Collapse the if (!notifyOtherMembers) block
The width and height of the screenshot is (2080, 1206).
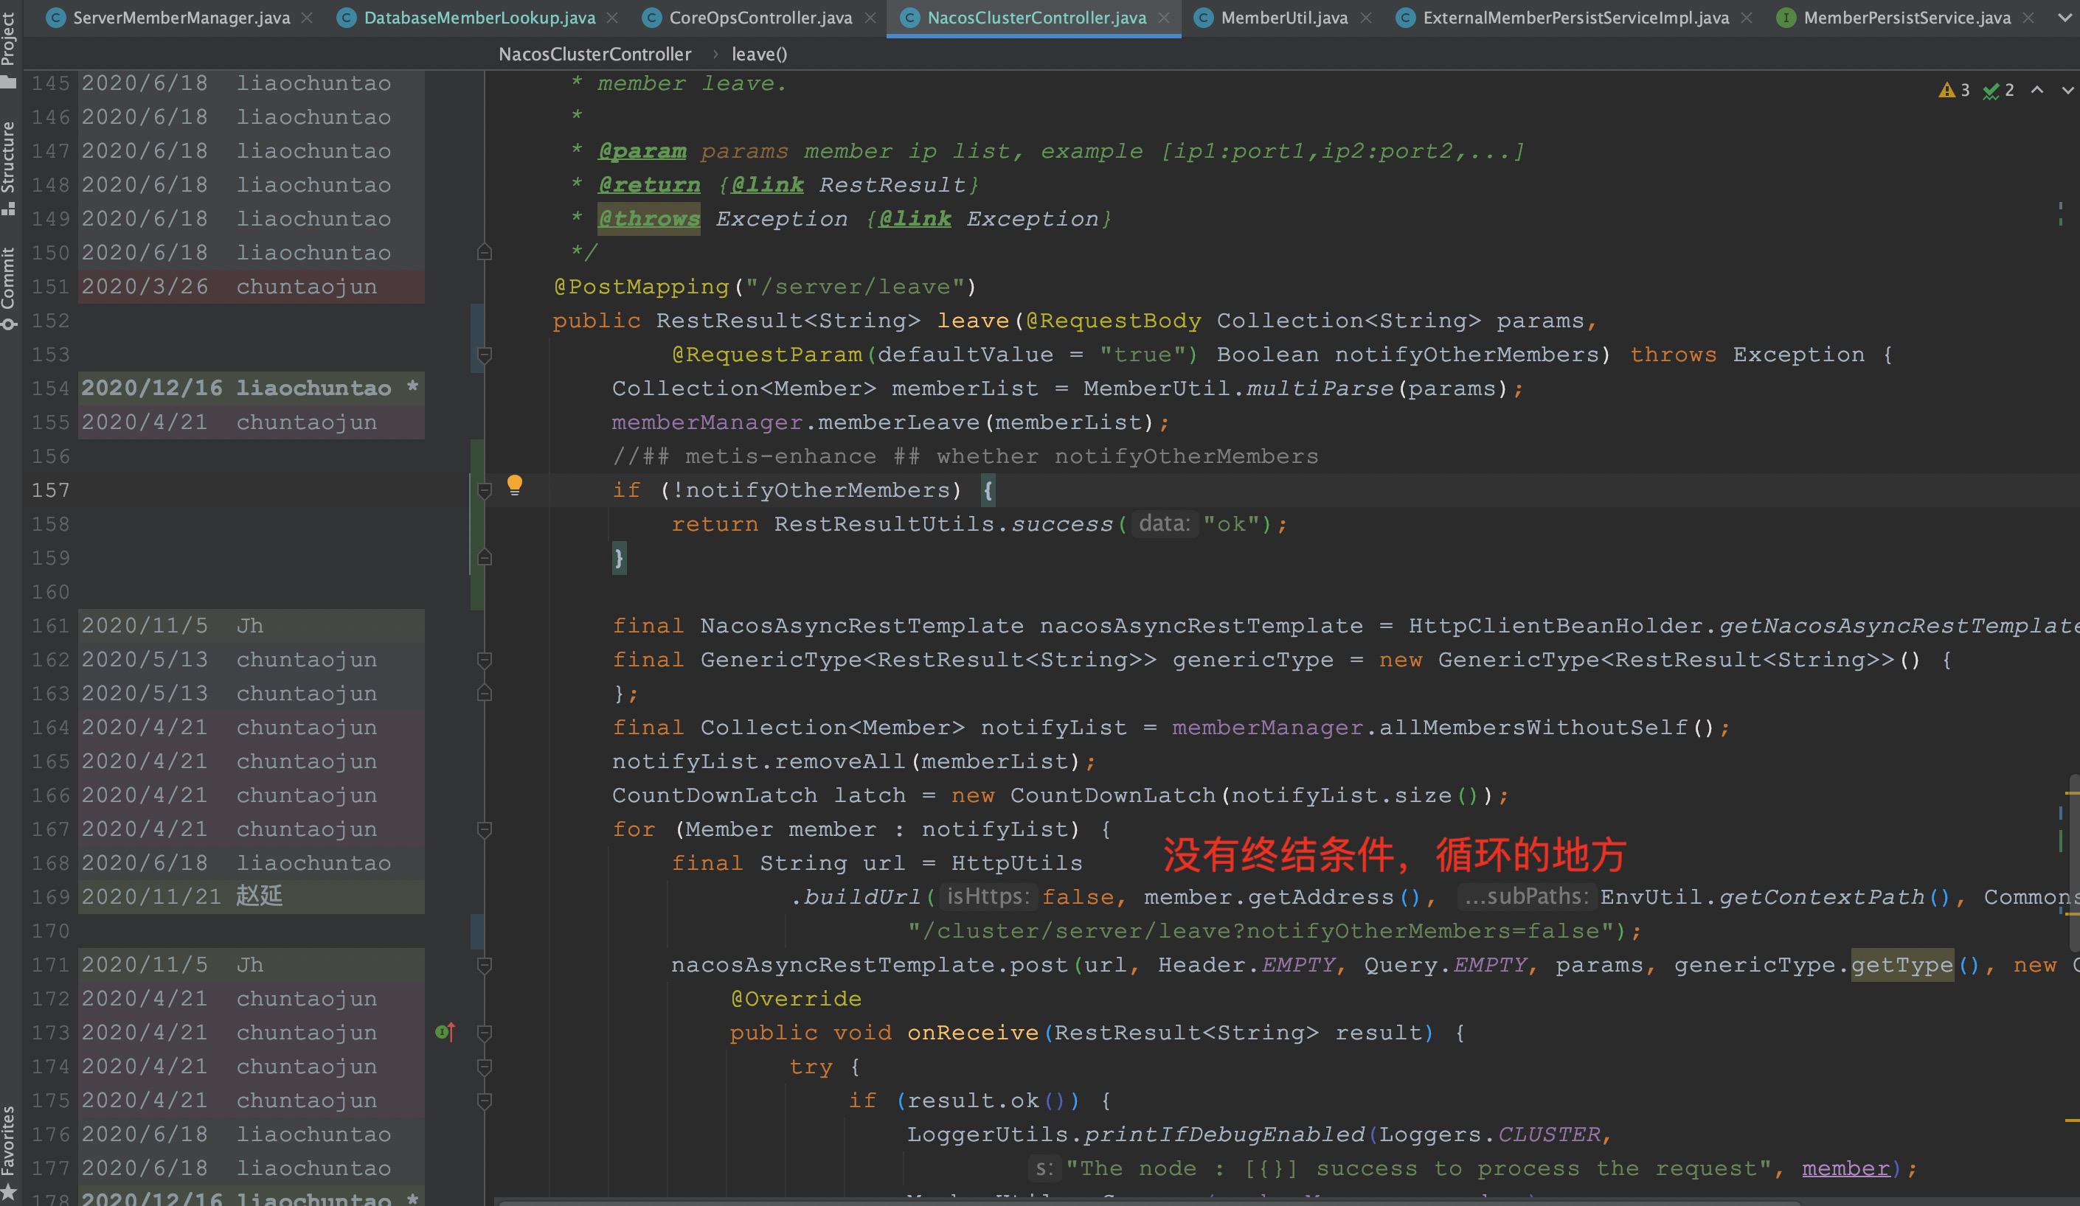pyautogui.click(x=485, y=491)
